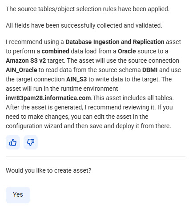Give the response a thumbs down
The width and height of the screenshot is (189, 210).
click(31, 142)
